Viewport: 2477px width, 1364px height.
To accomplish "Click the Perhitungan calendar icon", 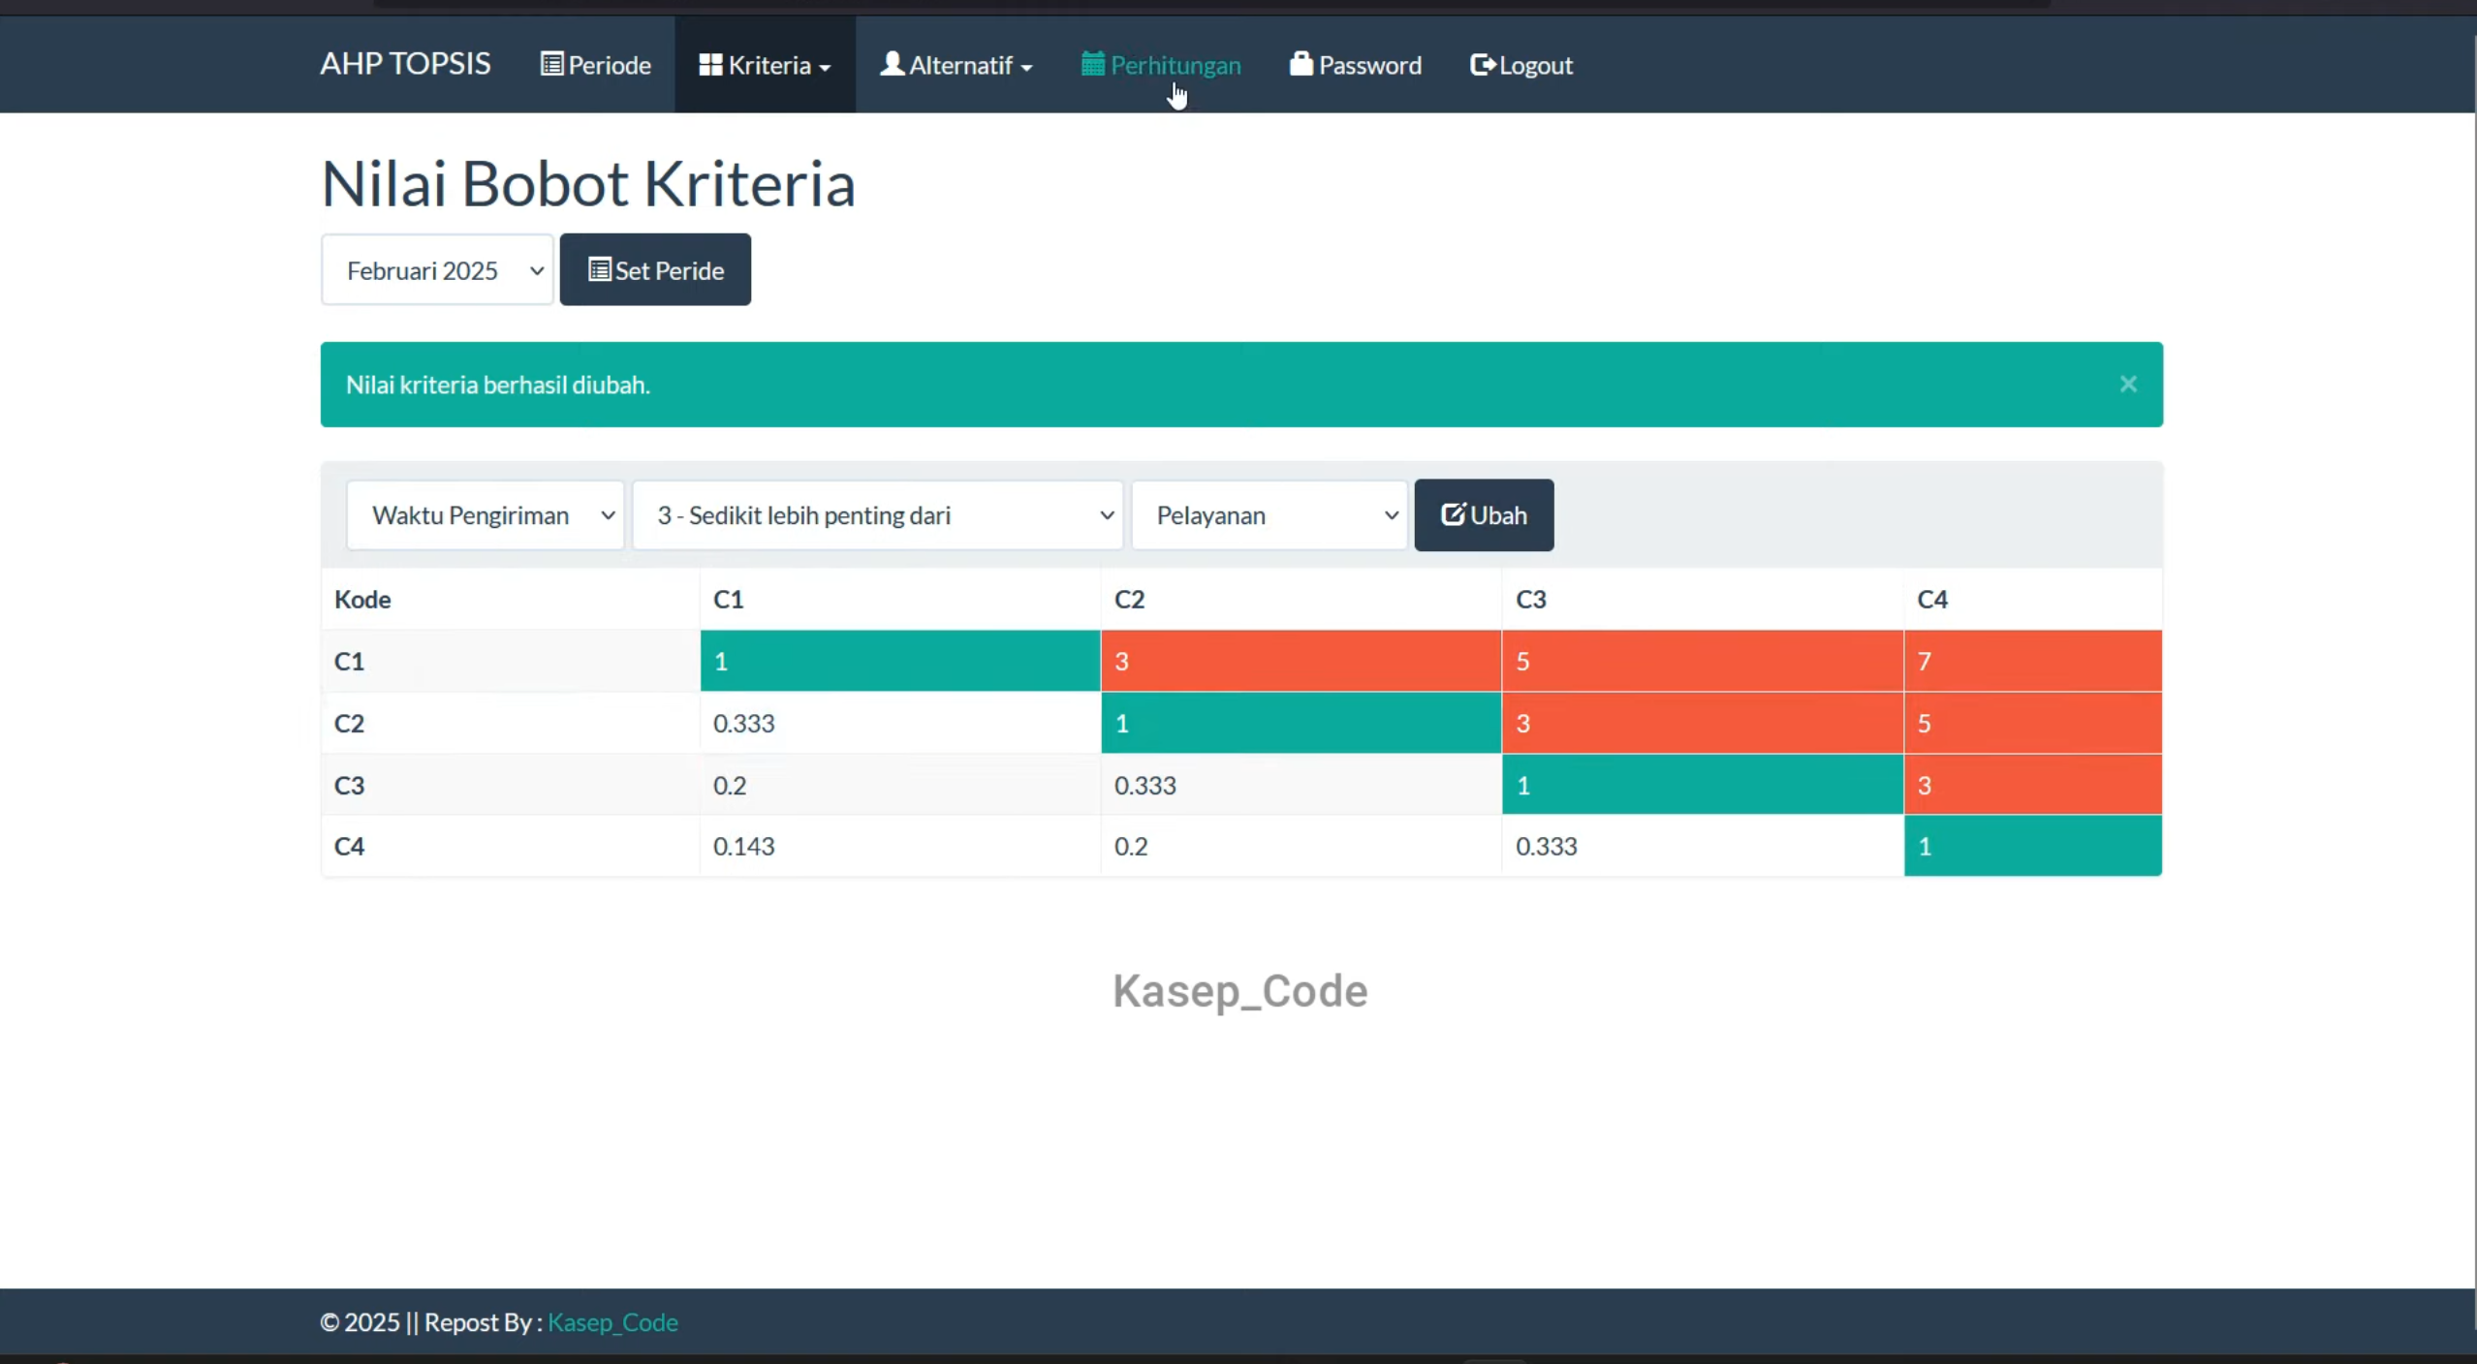I will coord(1092,64).
